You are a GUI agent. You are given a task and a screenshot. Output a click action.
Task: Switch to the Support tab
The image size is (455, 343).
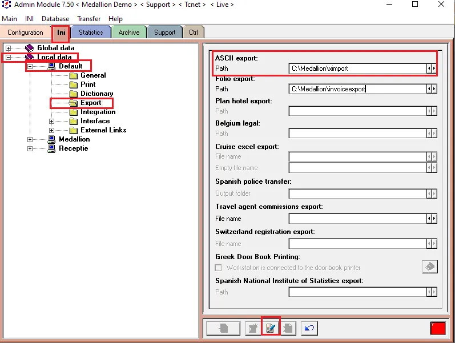165,33
